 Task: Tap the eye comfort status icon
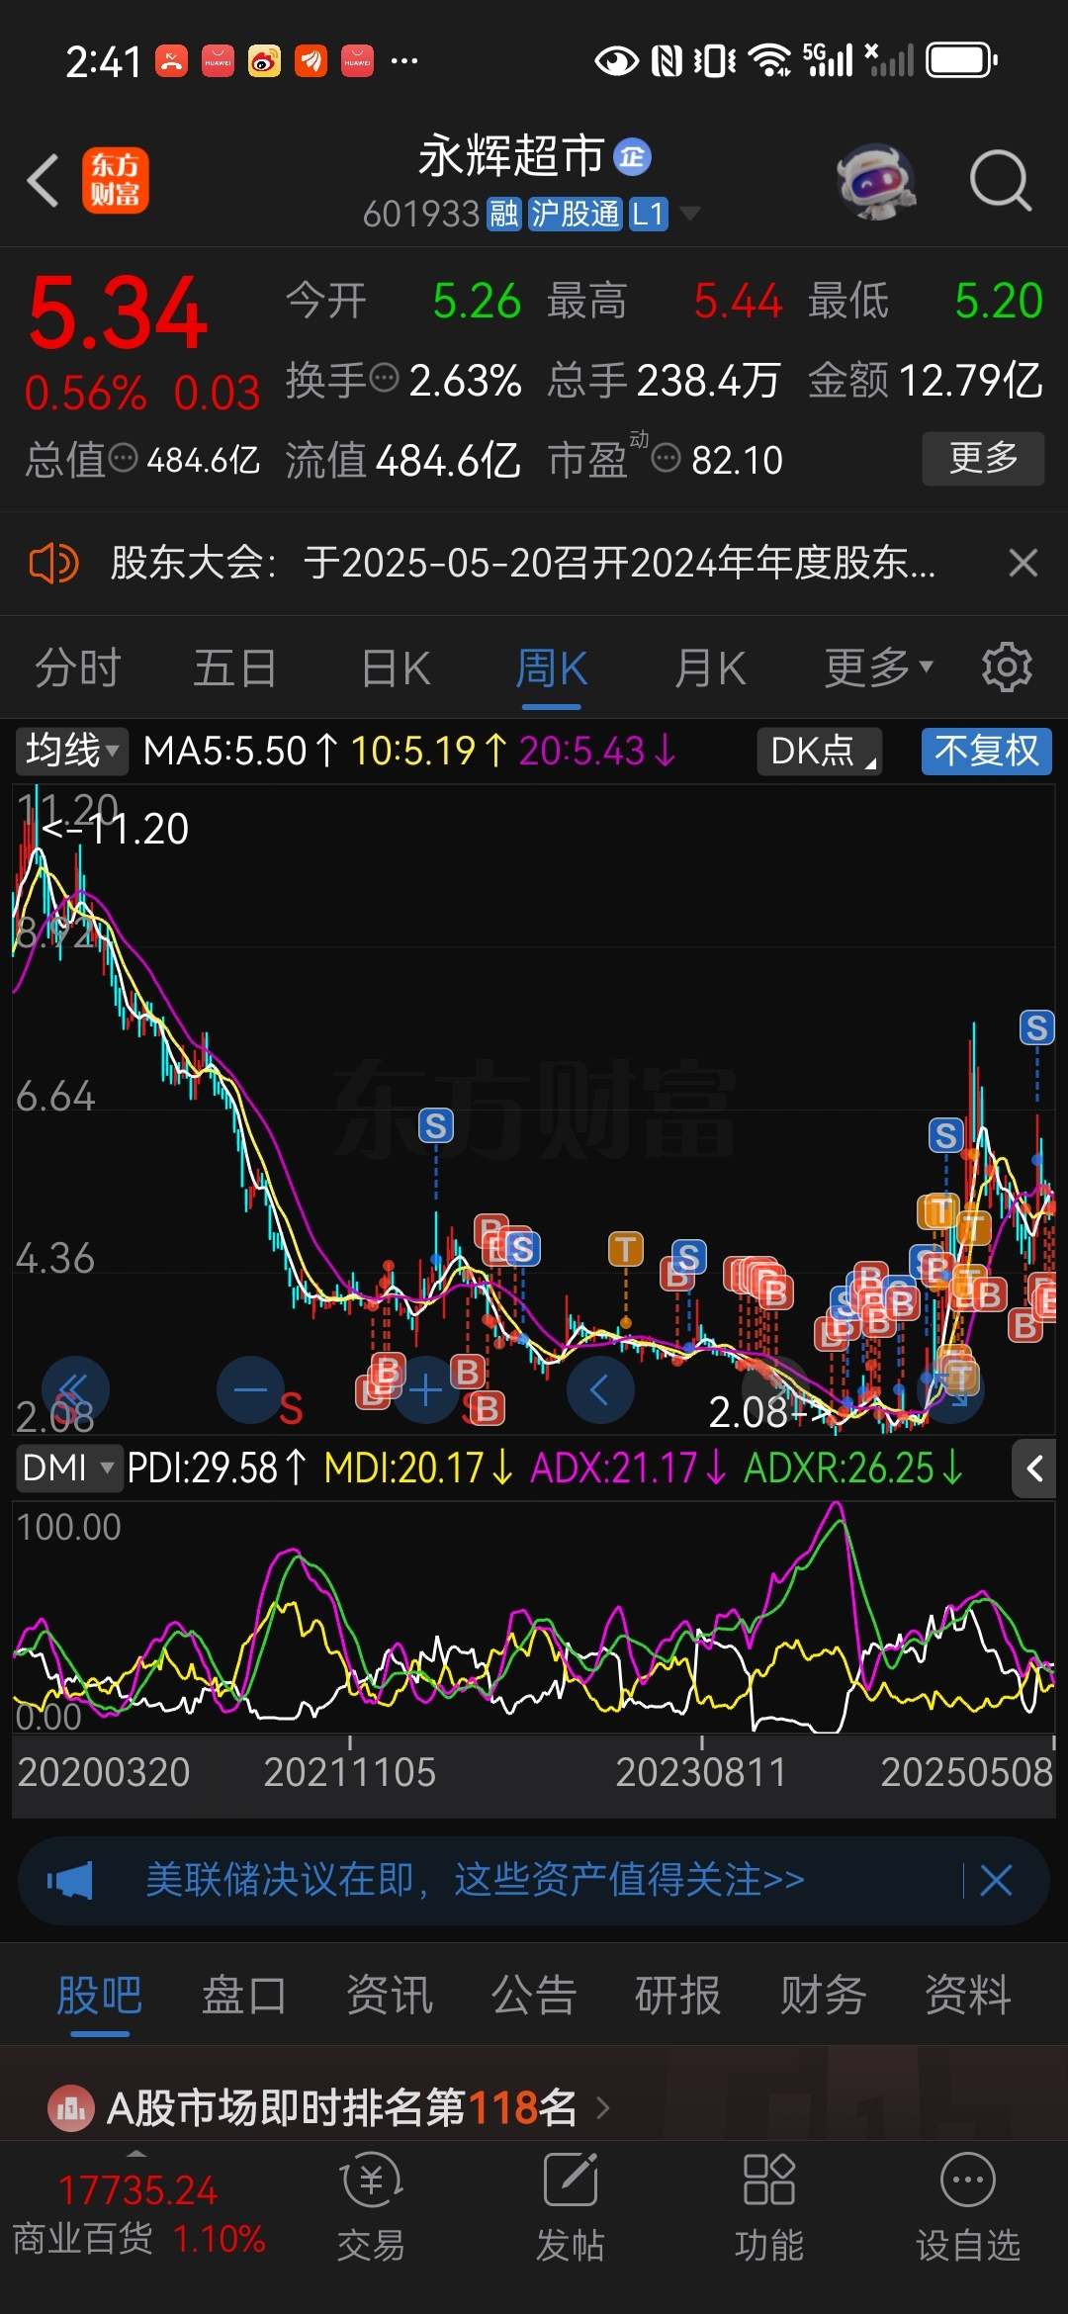pyautogui.click(x=616, y=61)
